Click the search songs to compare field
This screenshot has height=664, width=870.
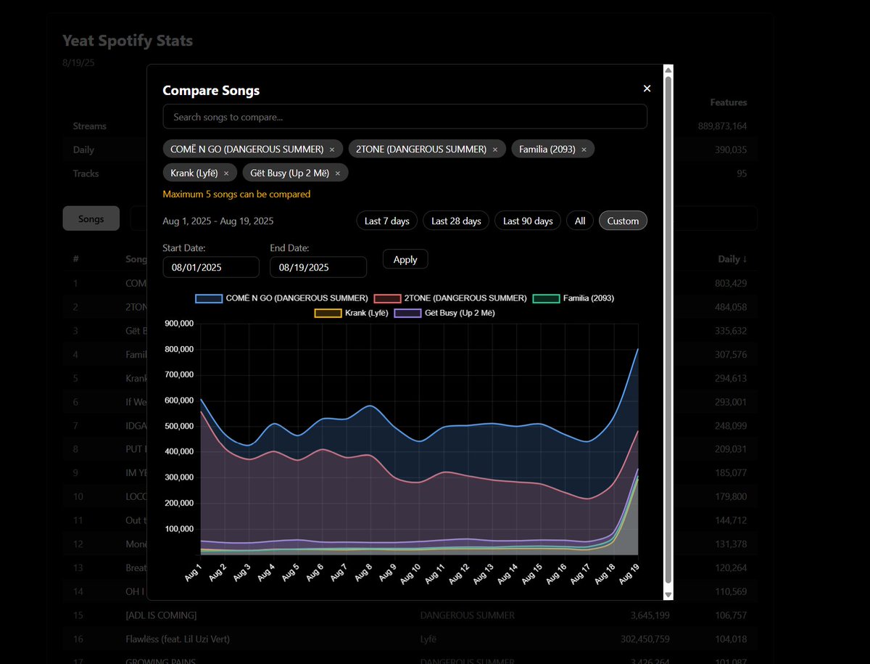click(405, 116)
